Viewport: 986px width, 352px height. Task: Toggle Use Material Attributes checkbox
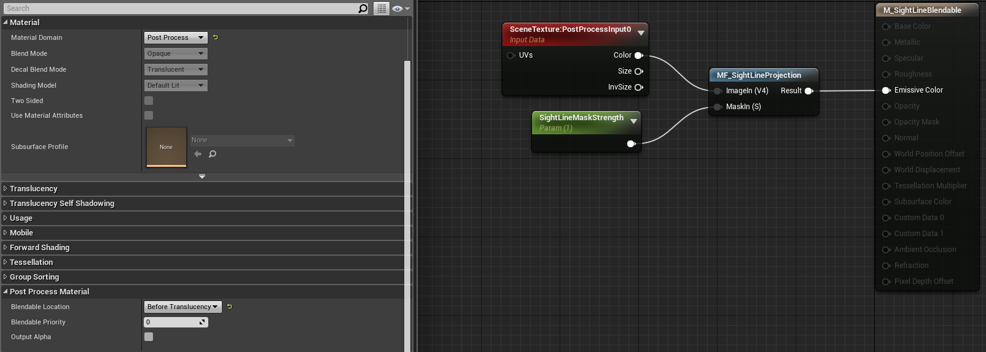(x=149, y=115)
